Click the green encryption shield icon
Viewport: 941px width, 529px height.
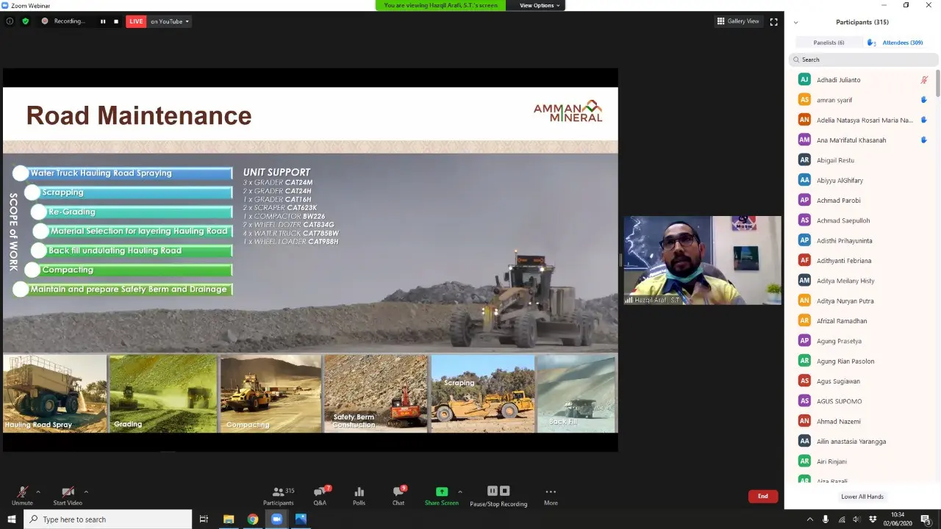coord(26,21)
